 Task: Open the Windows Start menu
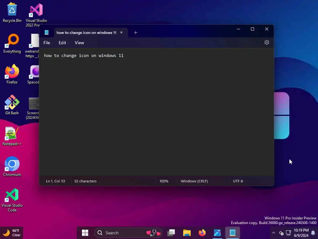[85, 233]
